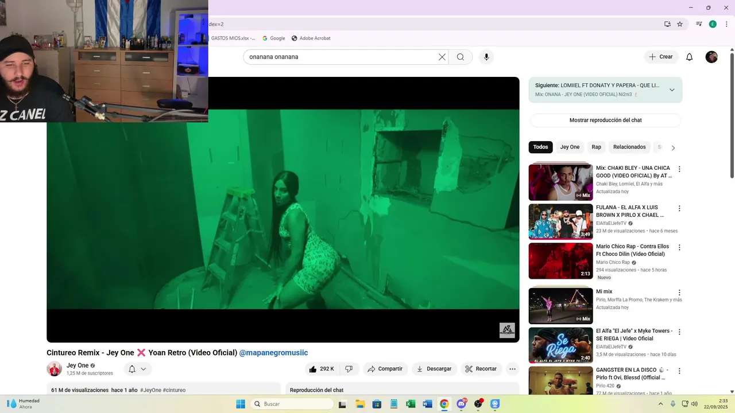Open Chrome profile E avatar

713,24
